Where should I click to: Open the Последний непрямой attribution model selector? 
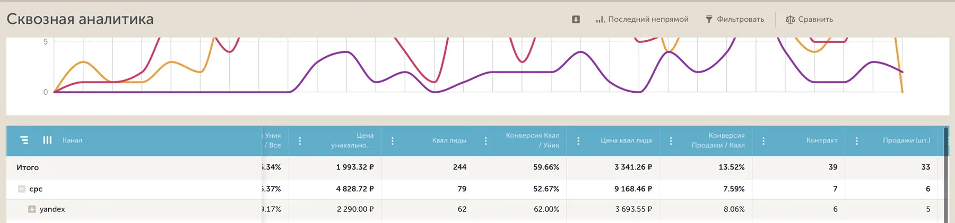642,20
